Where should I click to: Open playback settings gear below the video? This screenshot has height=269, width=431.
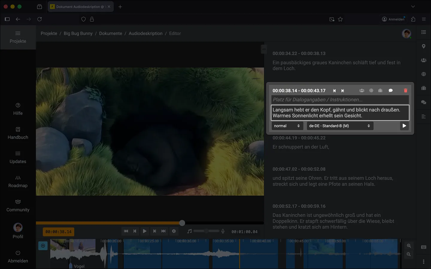pos(174,231)
